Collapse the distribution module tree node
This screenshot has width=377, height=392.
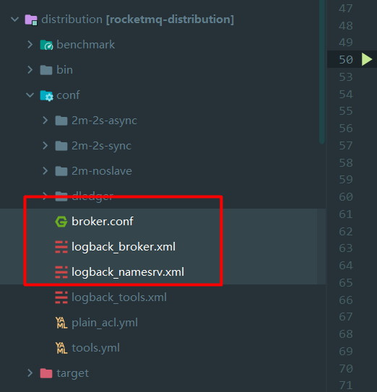[x=15, y=19]
